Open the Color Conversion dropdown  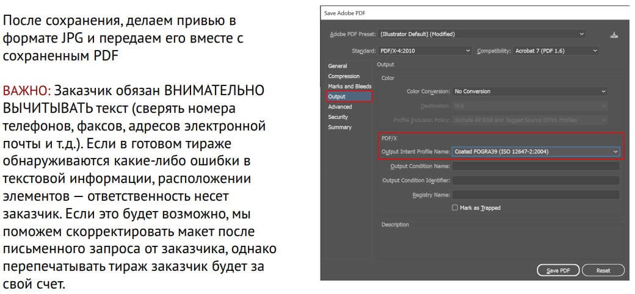pos(530,91)
